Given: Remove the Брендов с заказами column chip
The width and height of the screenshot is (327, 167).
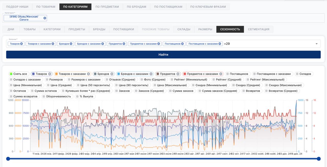Looking at the screenshot, I should [103, 44].
